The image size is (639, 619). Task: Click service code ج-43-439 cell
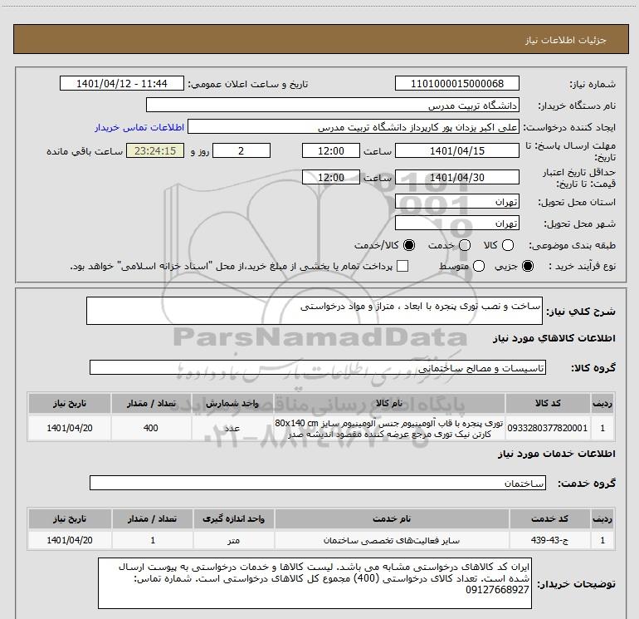coord(549,540)
